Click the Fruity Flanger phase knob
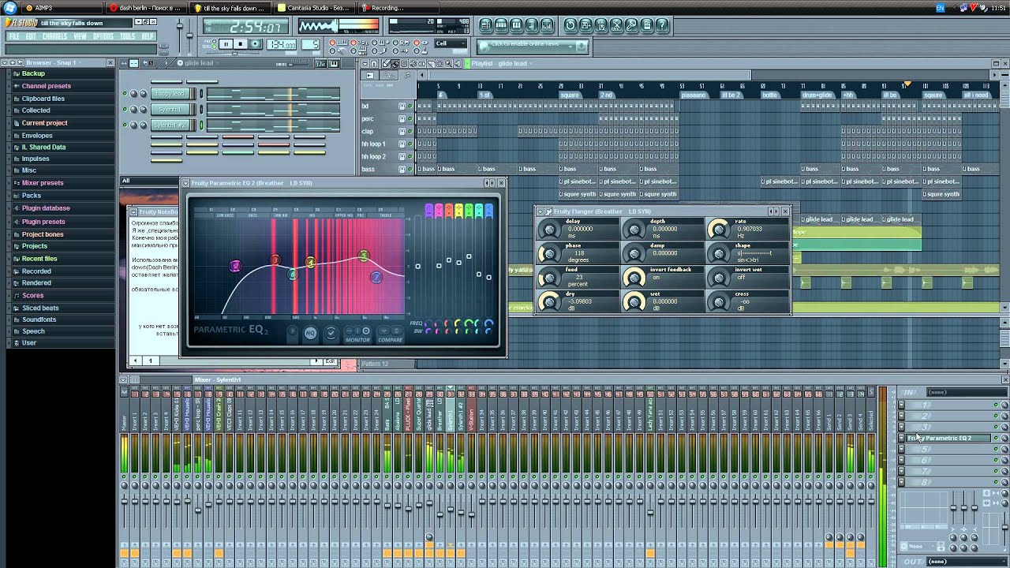The image size is (1010, 568). pos(549,253)
